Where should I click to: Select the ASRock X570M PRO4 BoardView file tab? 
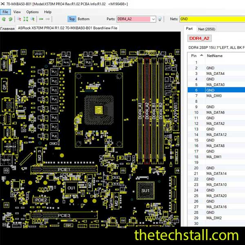pyautogui.click(x=67, y=28)
